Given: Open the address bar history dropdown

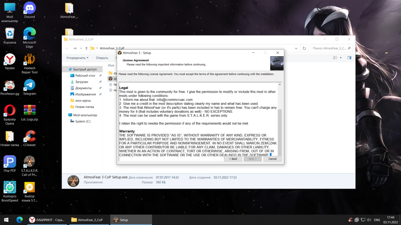Looking at the screenshot, I should pyautogui.click(x=296, y=48).
